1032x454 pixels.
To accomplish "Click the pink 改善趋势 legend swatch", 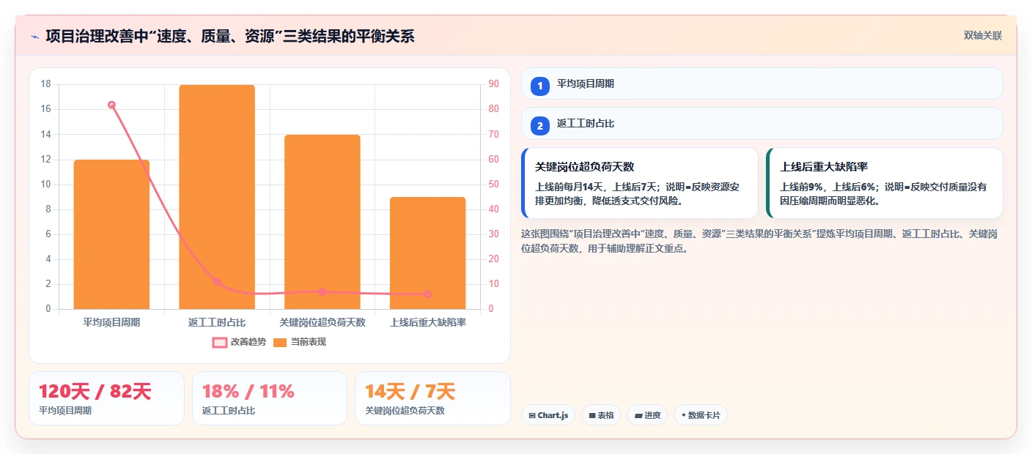I will pos(219,342).
